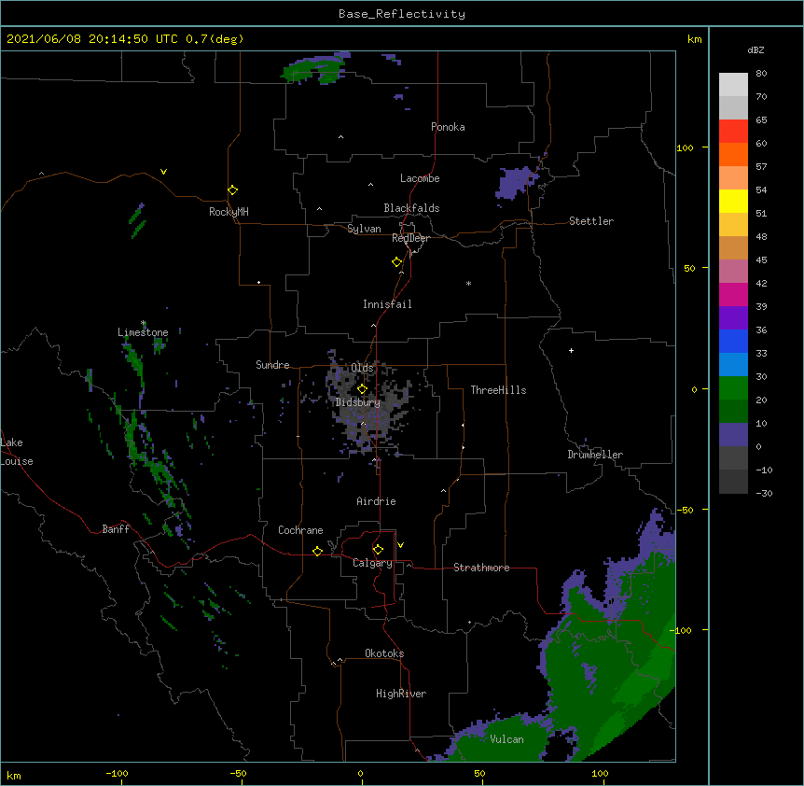The image size is (804, 786).
Task: Click the -30 value at legend bottom
Action: [764, 493]
